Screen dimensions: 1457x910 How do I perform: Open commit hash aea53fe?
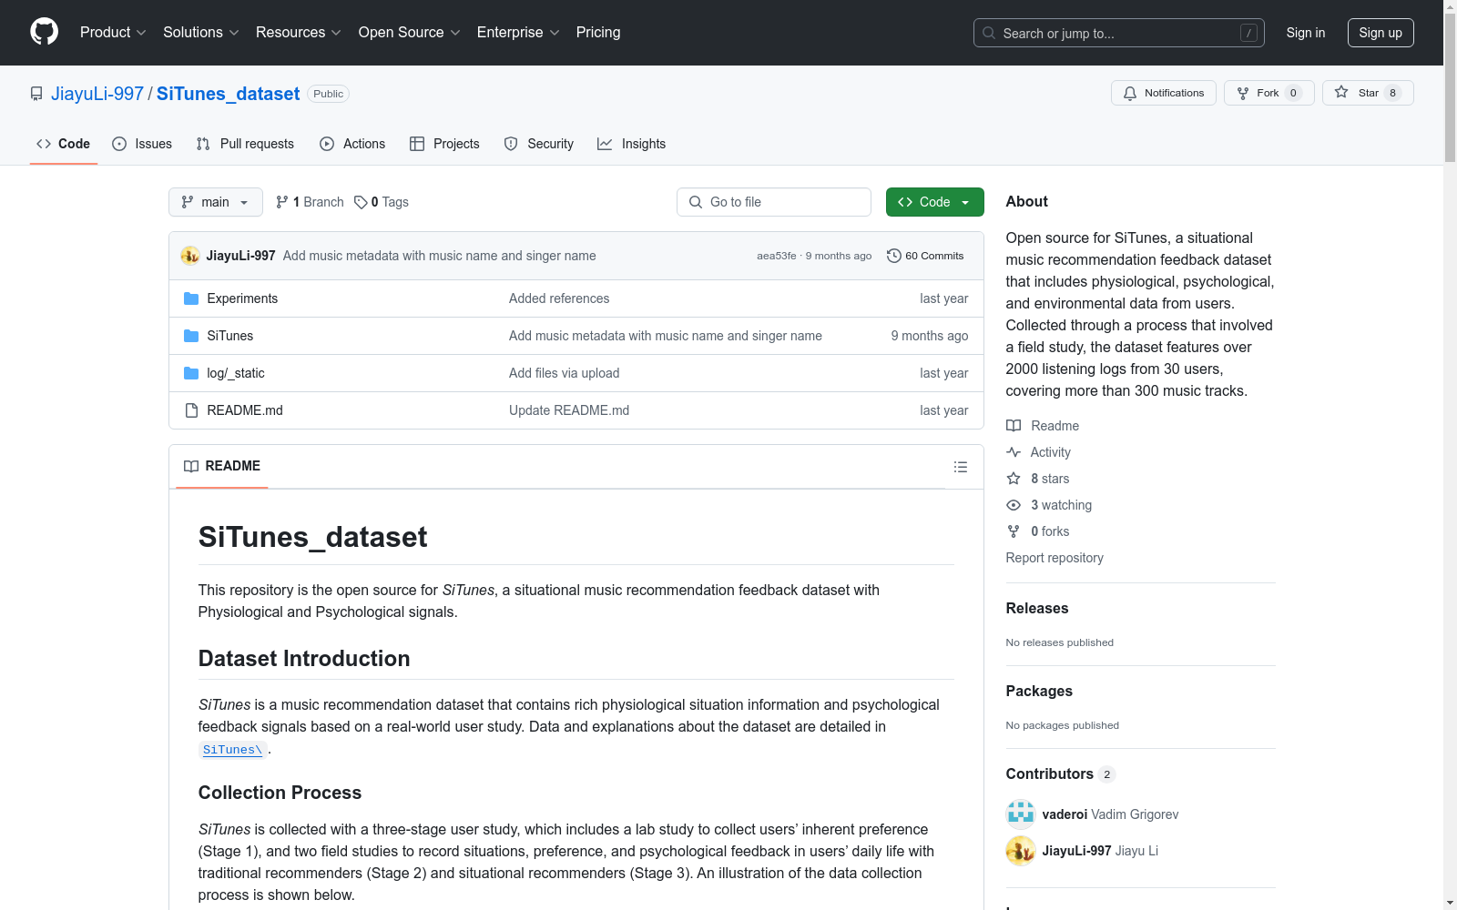[x=776, y=256]
